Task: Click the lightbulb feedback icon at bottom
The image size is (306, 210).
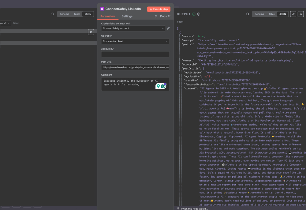Action: 177,208
